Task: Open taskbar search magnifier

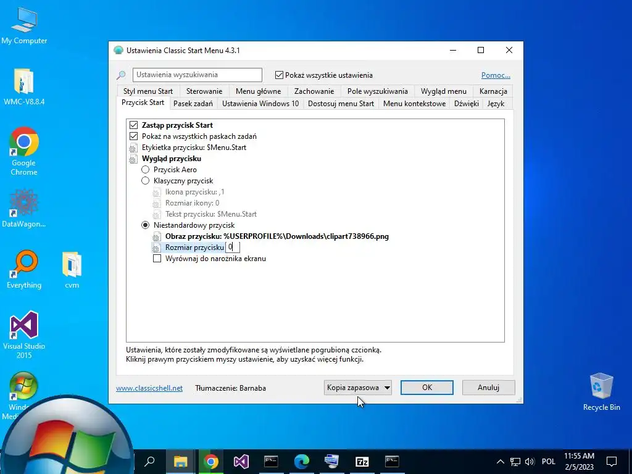Action: tap(149, 461)
